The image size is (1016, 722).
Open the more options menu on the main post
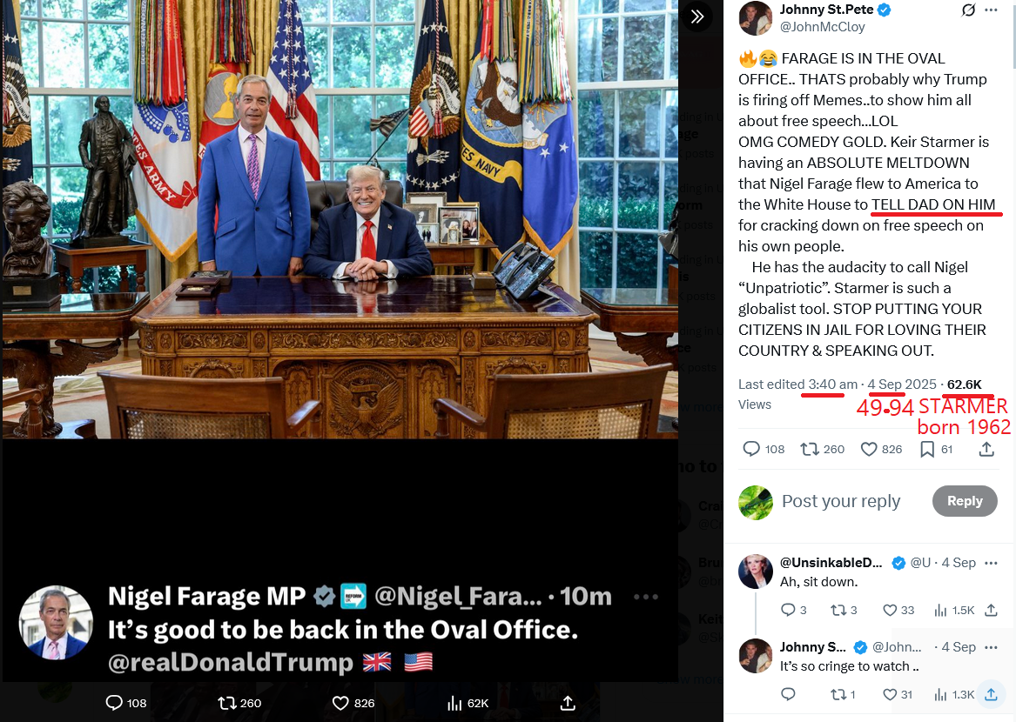coord(991,10)
